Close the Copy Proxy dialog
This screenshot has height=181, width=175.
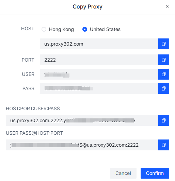point(167,6)
